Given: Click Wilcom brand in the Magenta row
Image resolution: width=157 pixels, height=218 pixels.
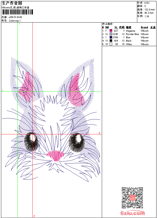Looking at the screenshot, I should pyautogui.click(x=145, y=31).
